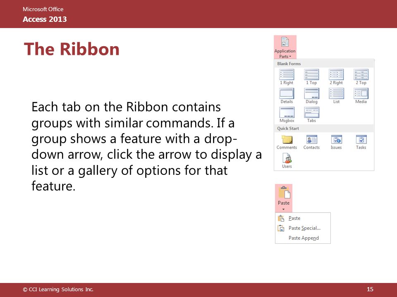Insert the Comments Quick Start part
The height and width of the screenshot is (297, 397).
[x=287, y=142]
